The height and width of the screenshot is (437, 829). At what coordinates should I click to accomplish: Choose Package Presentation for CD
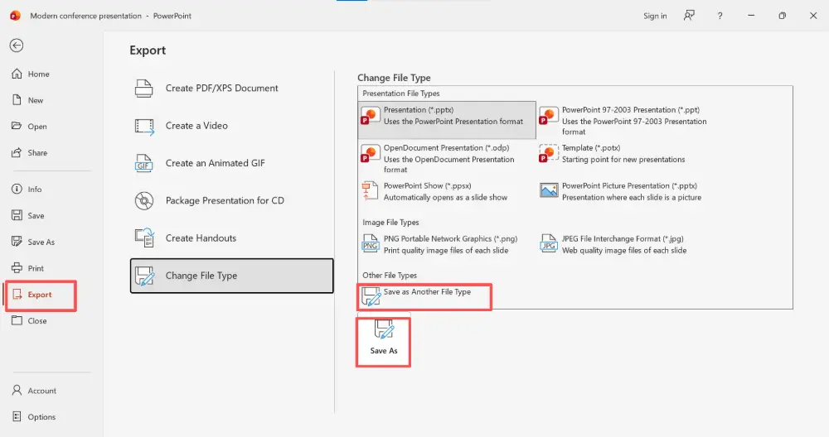coord(231,200)
